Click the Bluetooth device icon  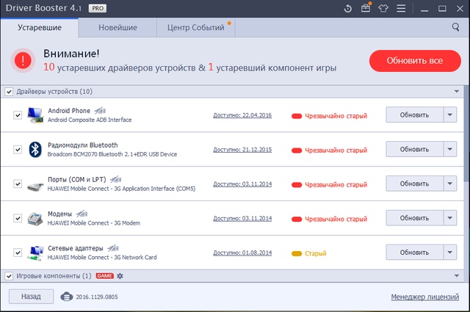tap(35, 149)
